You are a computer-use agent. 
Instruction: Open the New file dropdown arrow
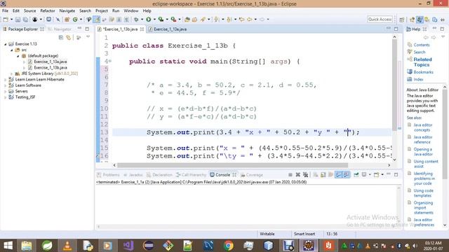pos(11,20)
